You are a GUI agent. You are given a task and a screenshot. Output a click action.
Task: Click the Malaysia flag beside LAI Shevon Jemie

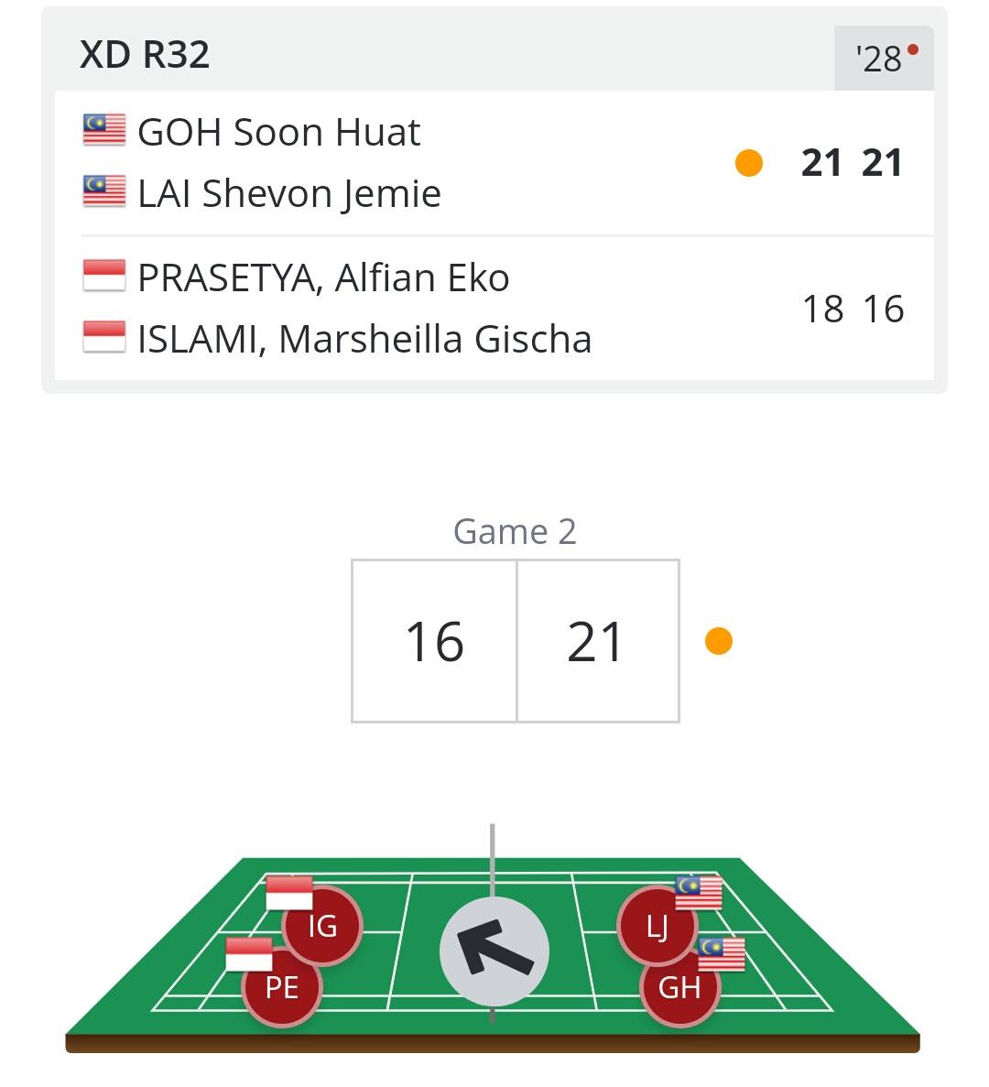[x=104, y=191]
